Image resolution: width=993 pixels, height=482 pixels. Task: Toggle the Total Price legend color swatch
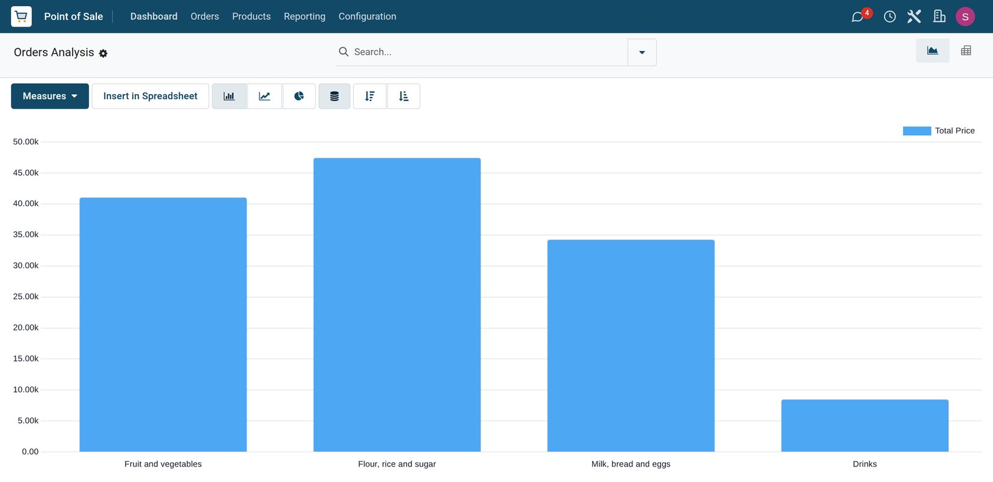[x=917, y=131]
